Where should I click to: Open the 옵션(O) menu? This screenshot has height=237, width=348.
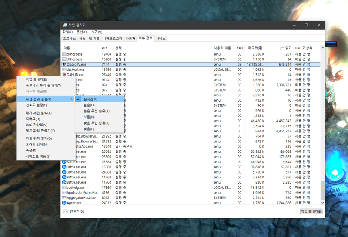pos(82,32)
